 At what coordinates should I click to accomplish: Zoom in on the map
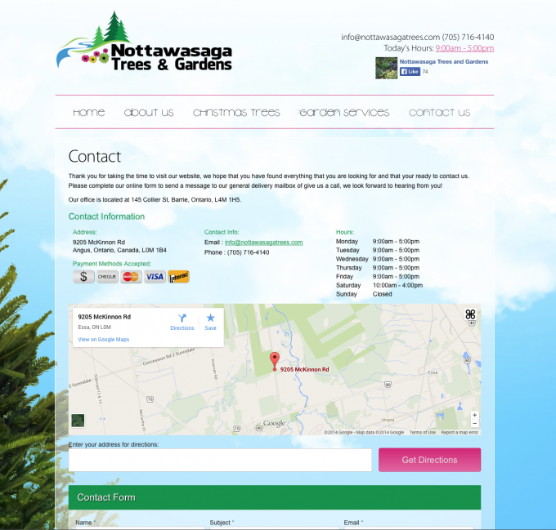(x=474, y=415)
